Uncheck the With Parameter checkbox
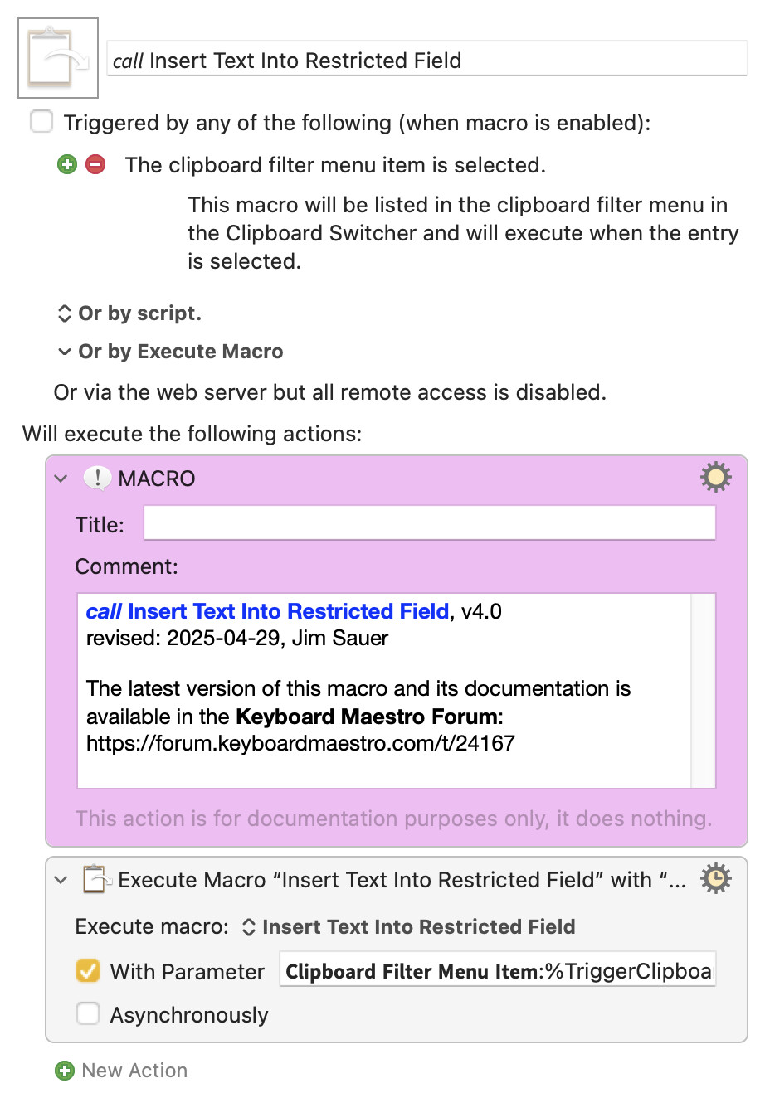The width and height of the screenshot is (765, 1098). pyautogui.click(x=87, y=971)
